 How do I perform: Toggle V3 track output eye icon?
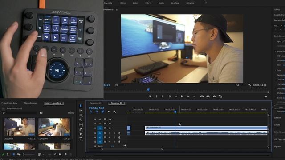click(110, 120)
